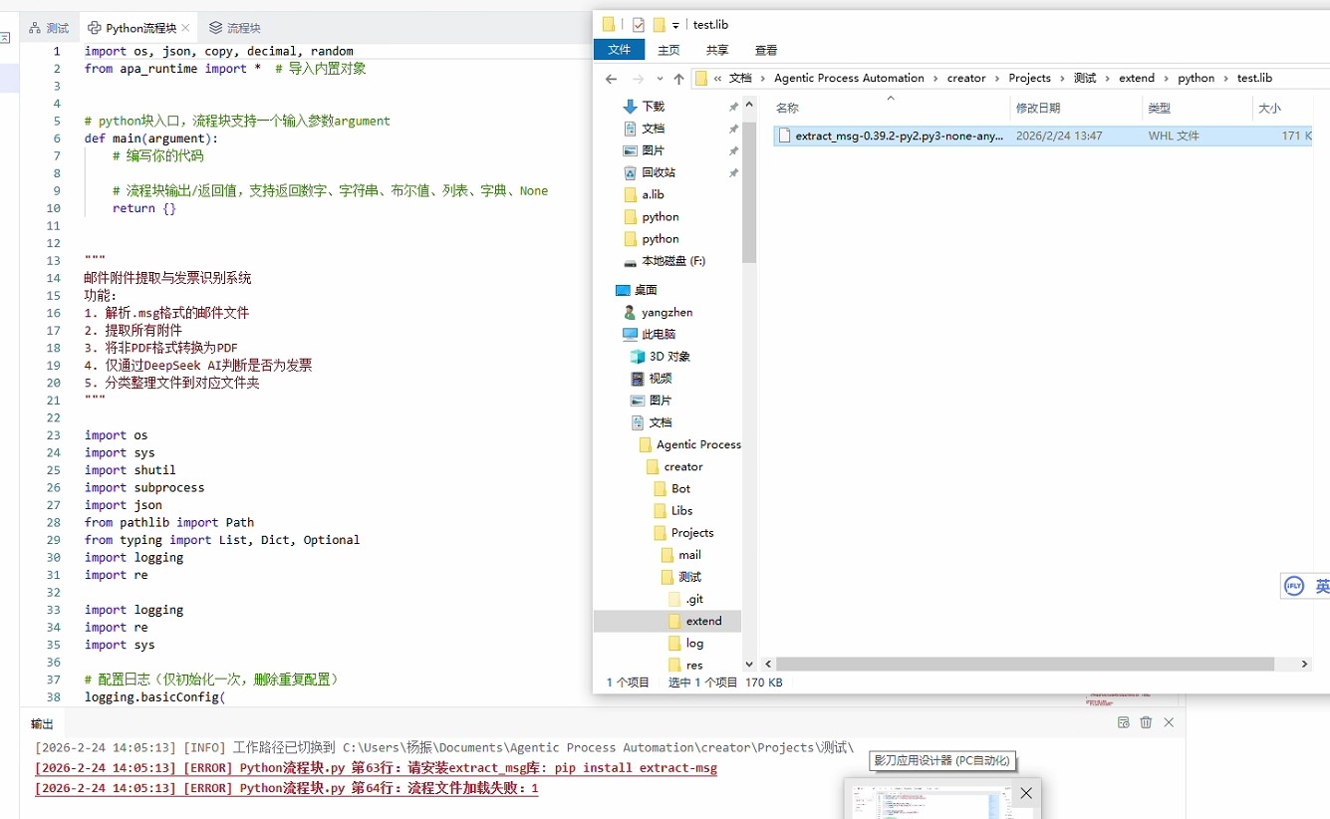Close the 输出 output panel
This screenshot has width=1330, height=819.
1169,722
